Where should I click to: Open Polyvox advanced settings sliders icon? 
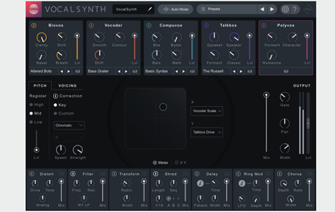tap(286, 71)
